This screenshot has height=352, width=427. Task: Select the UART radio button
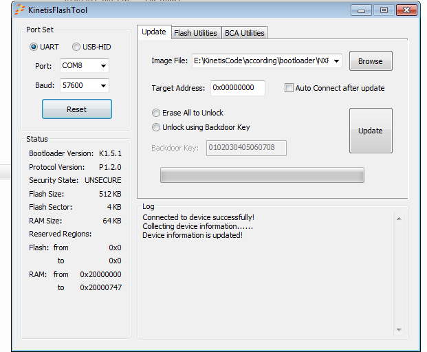(x=34, y=47)
